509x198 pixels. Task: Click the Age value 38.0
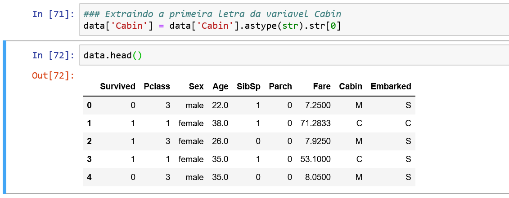[x=221, y=123]
